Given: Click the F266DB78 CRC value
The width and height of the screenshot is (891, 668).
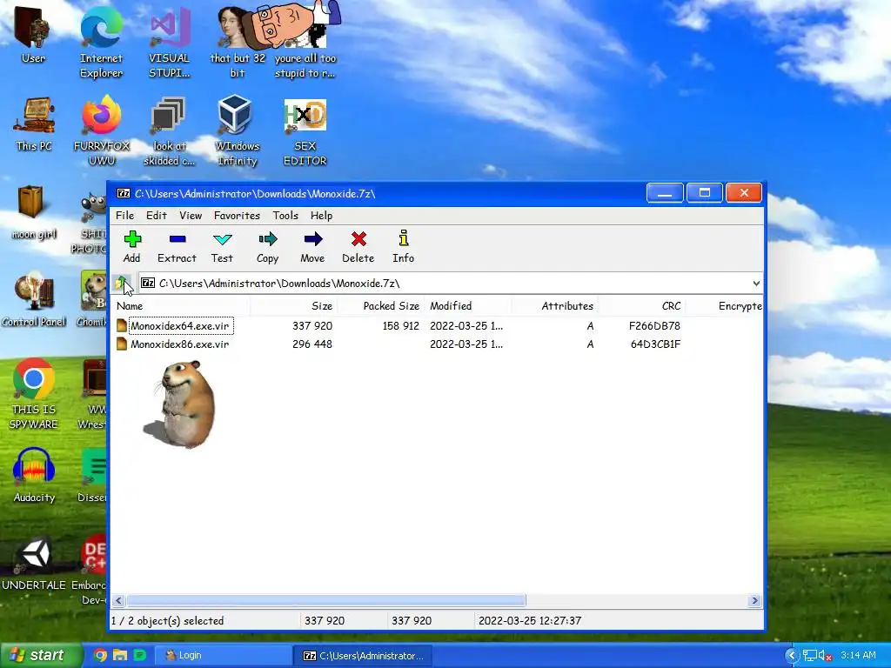Looking at the screenshot, I should pos(654,325).
